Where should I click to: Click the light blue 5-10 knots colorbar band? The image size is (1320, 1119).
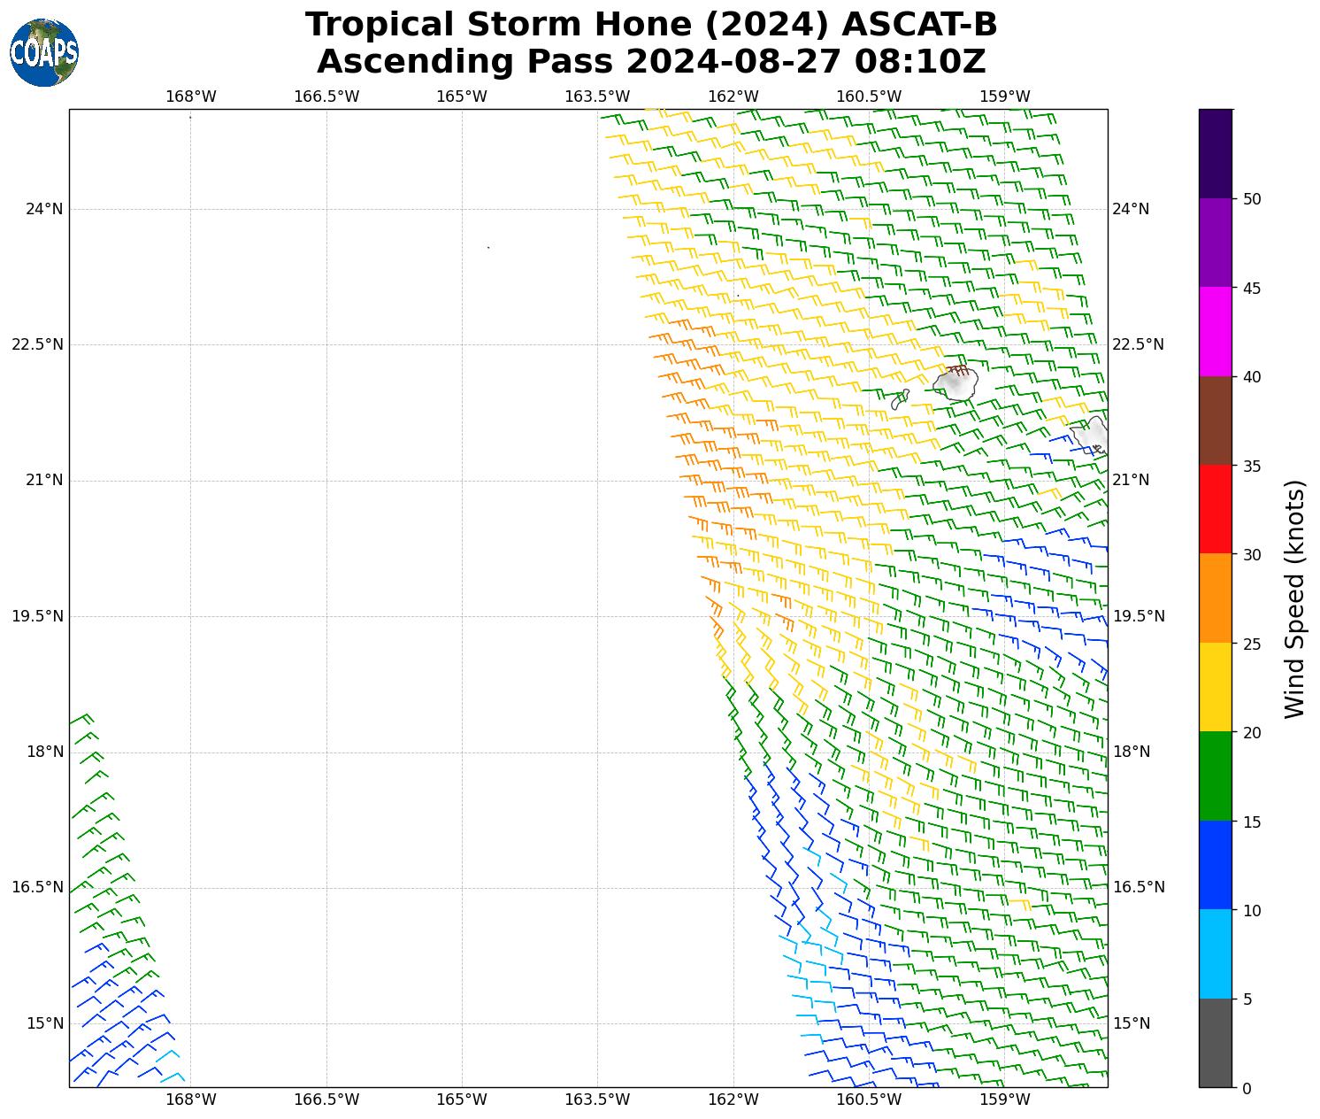[x=1215, y=953]
